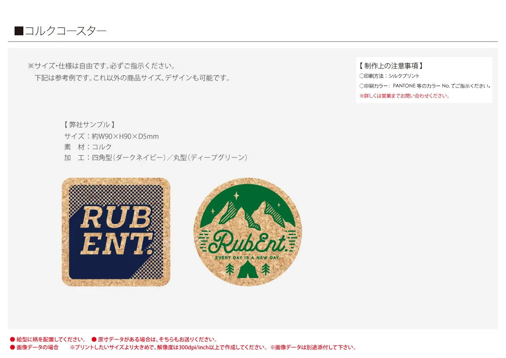
Task: Click the コルクコースター heading title
Action: (65, 31)
